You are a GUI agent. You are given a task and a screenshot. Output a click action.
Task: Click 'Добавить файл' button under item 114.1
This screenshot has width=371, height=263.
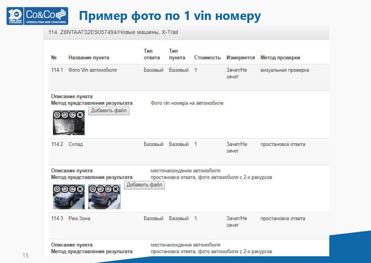pyautogui.click(x=109, y=111)
